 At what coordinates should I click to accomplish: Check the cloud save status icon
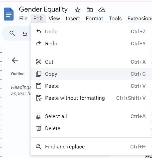(102, 10)
